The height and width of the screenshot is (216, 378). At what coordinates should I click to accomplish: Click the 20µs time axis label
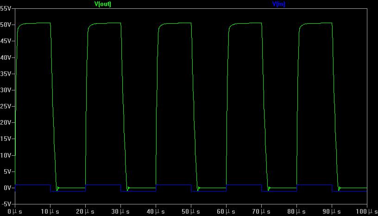85,212
